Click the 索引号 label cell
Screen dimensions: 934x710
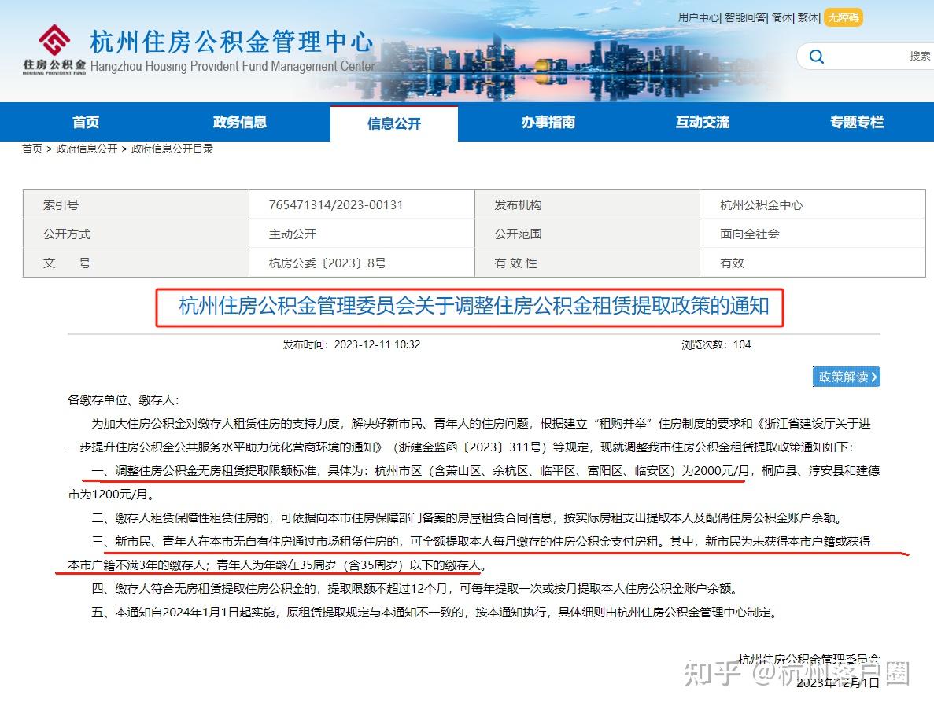click(136, 204)
